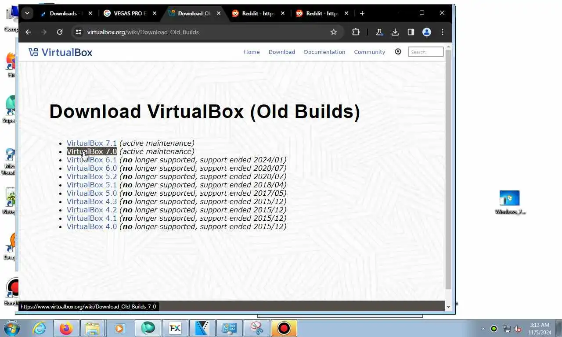This screenshot has width=562, height=337.
Task: Click the Show desktop button at taskbar end
Action: pos(558,328)
